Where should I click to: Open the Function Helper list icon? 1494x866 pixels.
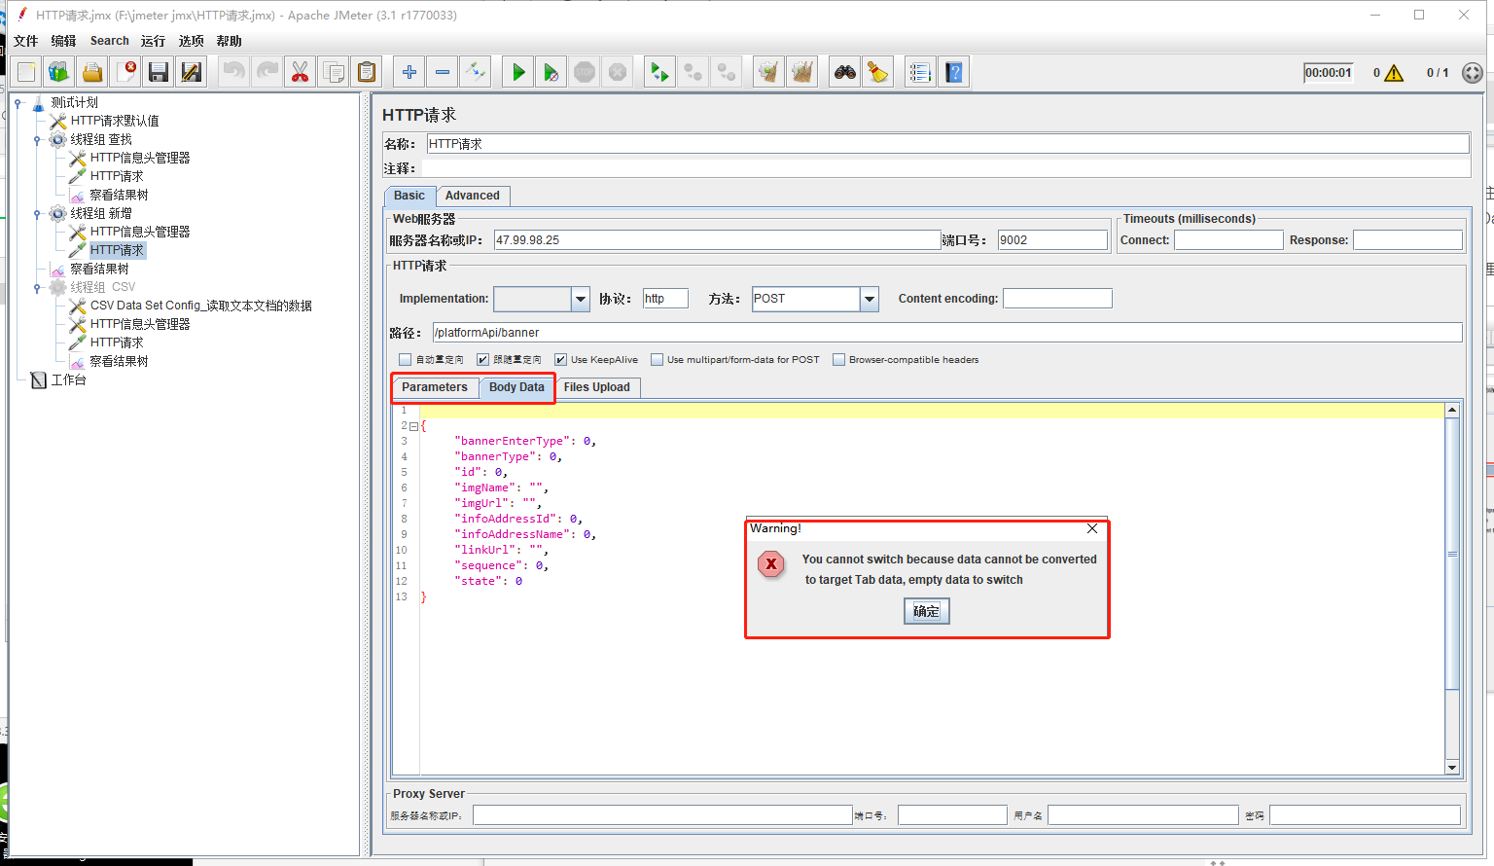click(920, 72)
